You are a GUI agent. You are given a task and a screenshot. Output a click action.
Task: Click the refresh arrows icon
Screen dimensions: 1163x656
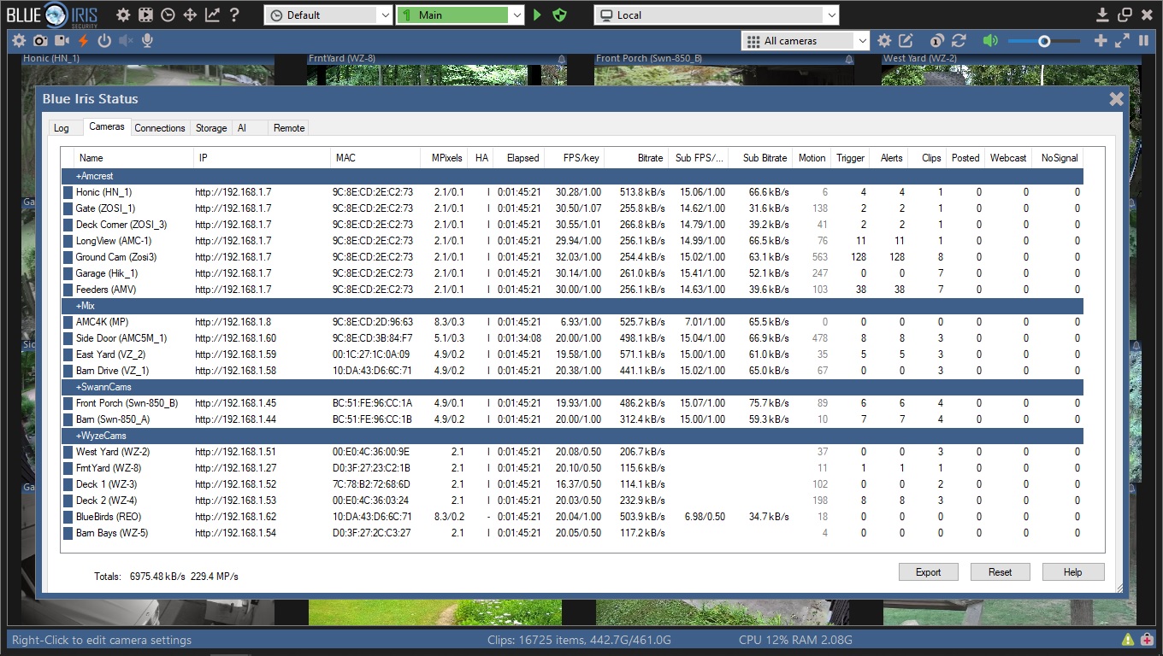tap(959, 40)
